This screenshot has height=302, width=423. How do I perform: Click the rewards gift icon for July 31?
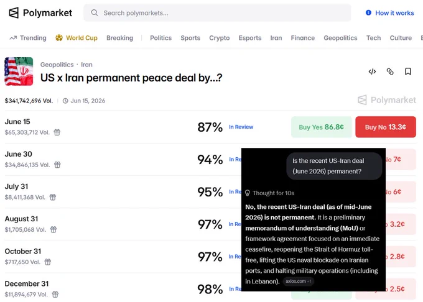pos(53,197)
